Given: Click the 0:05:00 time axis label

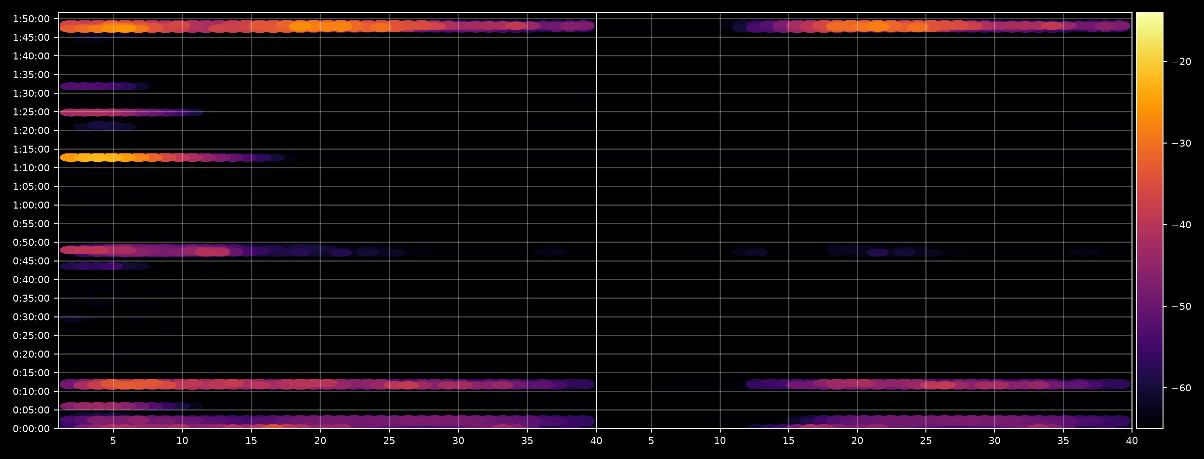Looking at the screenshot, I should coord(31,410).
